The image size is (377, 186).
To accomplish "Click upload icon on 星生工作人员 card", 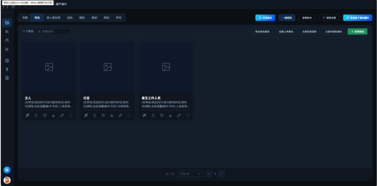I will pos(153,115).
